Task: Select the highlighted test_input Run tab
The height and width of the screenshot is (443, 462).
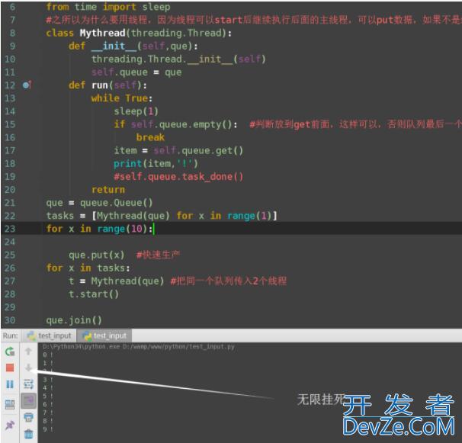Action: (104, 335)
